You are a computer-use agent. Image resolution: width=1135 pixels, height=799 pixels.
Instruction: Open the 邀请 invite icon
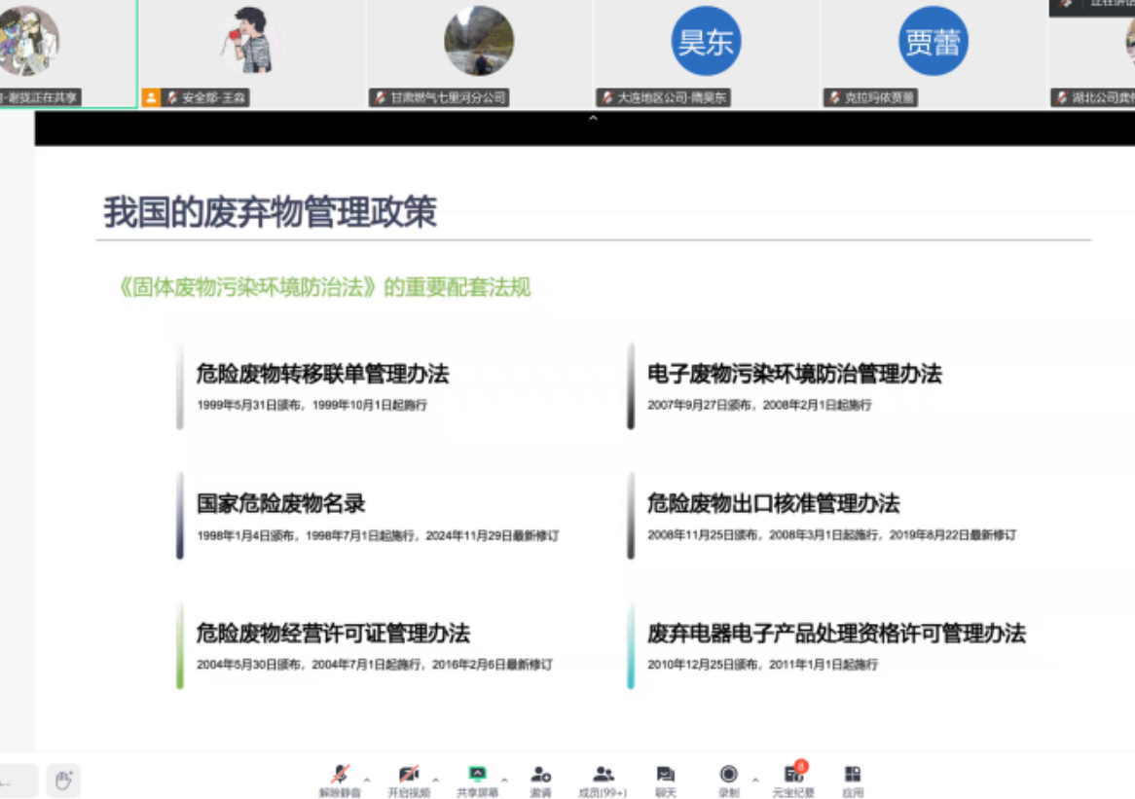540,774
